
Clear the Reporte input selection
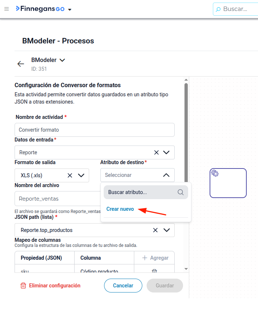coord(156,152)
